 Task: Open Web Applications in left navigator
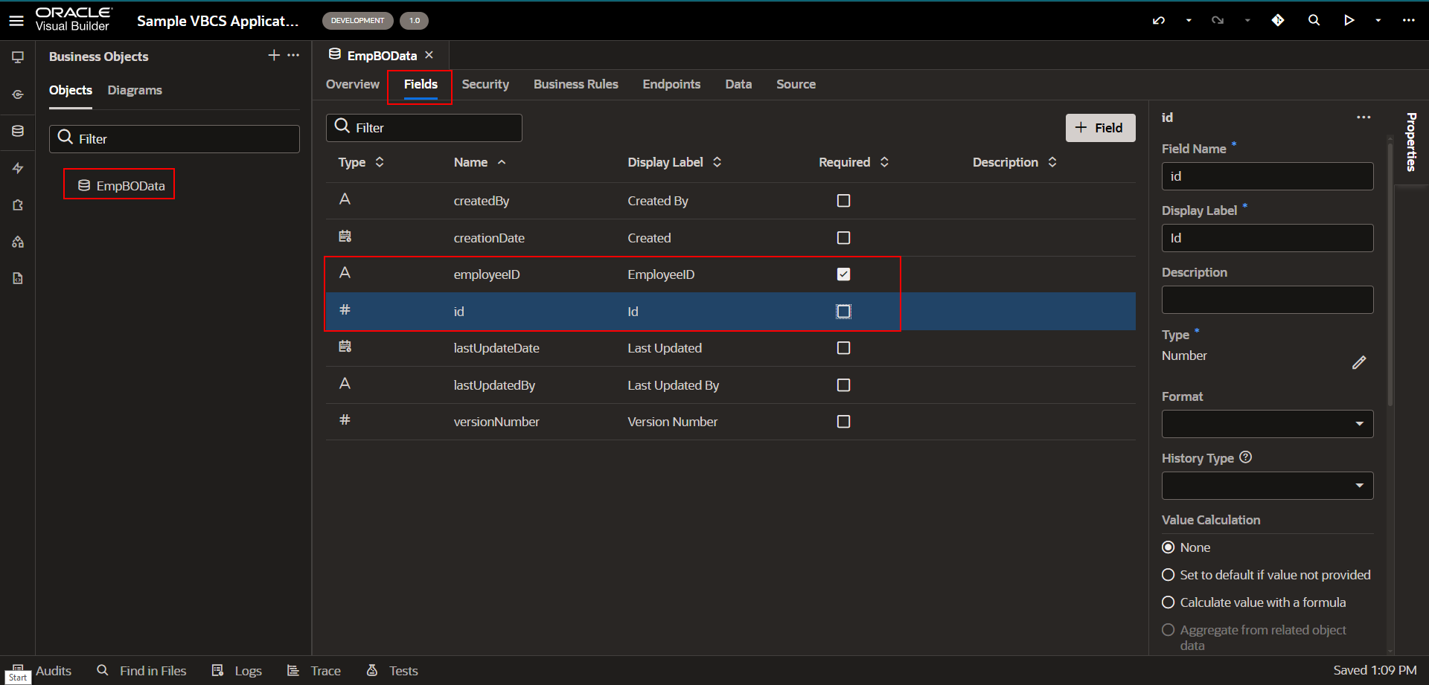point(18,57)
